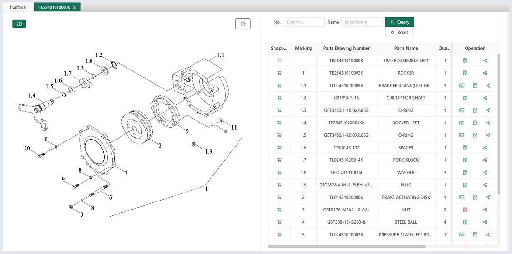This screenshot has height=254, width=512.
Task: Click the Name input field
Action: [x=362, y=22]
